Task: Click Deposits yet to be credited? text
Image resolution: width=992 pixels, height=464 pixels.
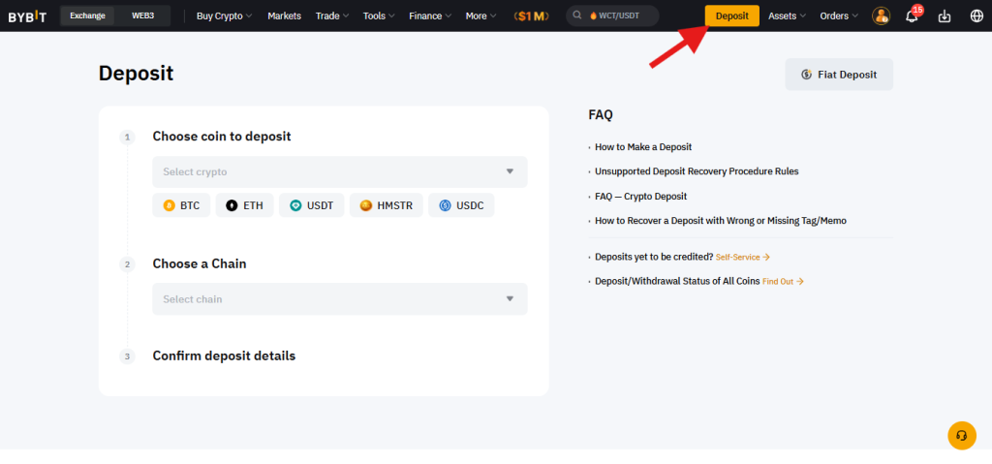Action: point(654,257)
